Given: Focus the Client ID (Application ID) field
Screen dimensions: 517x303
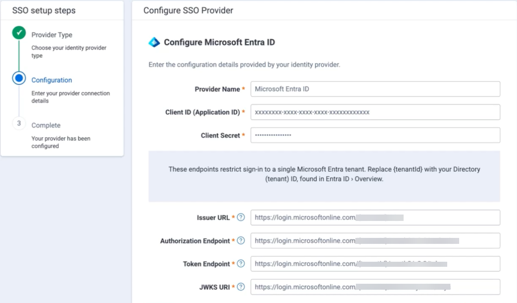Looking at the screenshot, I should tap(375, 112).
